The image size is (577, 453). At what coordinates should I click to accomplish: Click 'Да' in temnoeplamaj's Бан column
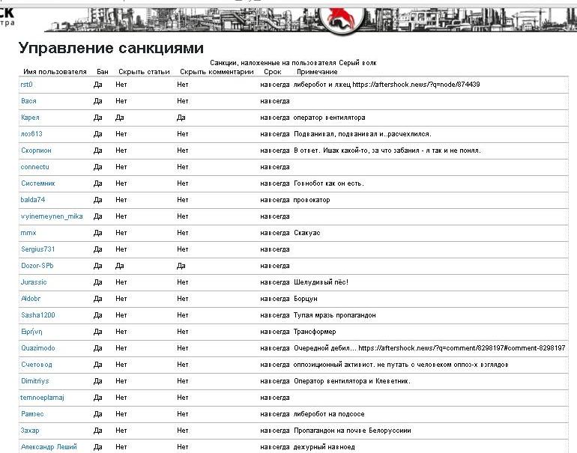coord(98,398)
